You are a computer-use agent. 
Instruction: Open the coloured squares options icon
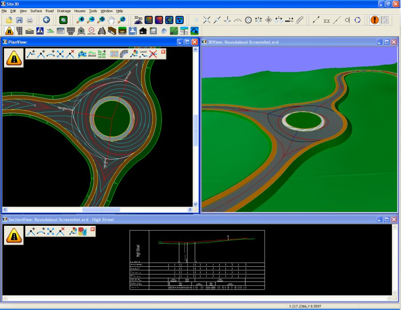(x=180, y=20)
